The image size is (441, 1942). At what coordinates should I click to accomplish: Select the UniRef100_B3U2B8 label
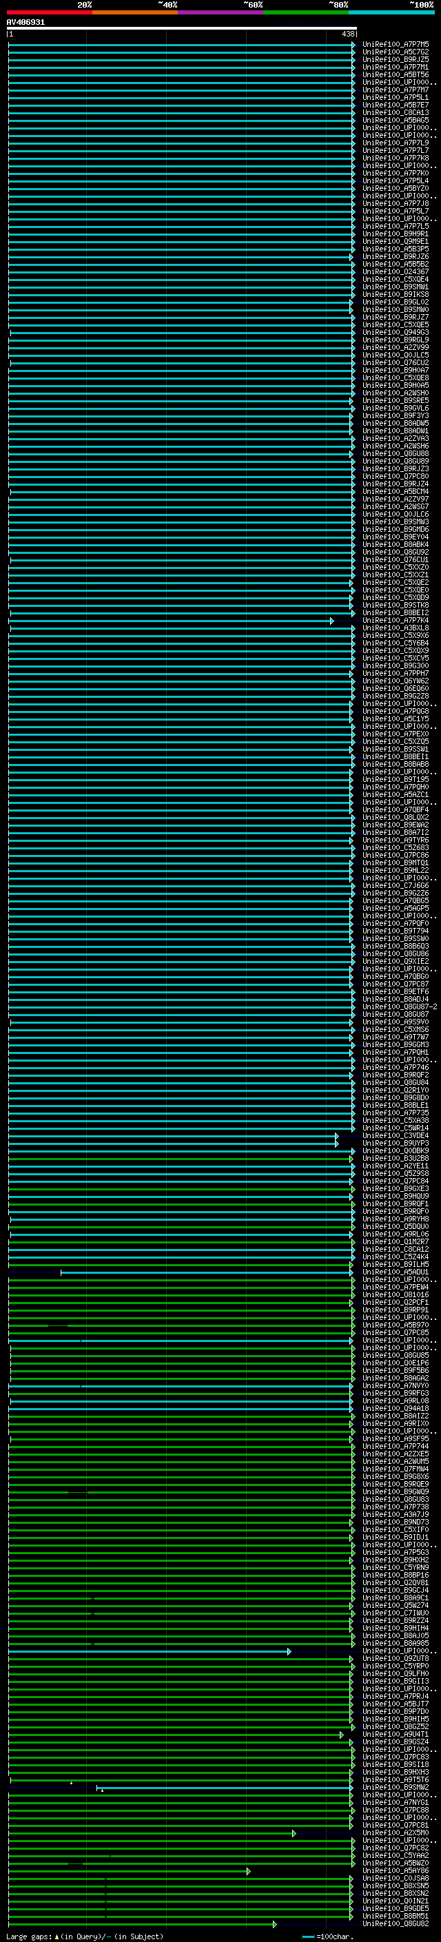click(396, 1158)
